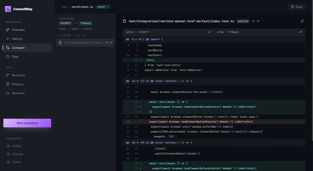313x171 pixels.
Task: Click the CommitMap logo icon
Action: tap(8, 9)
